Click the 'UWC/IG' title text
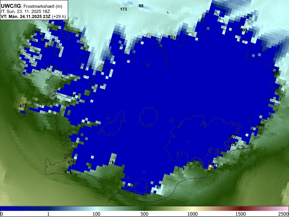The width and height of the screenshot is (289, 217). pyautogui.click(x=11, y=6)
